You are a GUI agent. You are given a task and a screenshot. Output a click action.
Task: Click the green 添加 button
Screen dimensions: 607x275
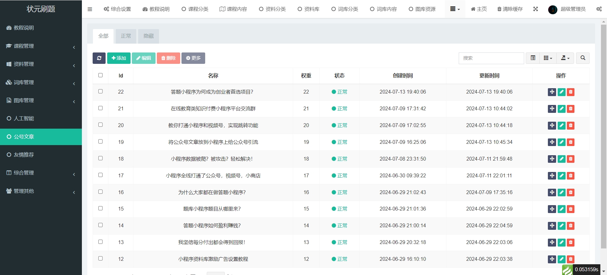point(119,58)
